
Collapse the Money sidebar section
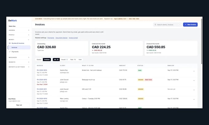click(19, 39)
